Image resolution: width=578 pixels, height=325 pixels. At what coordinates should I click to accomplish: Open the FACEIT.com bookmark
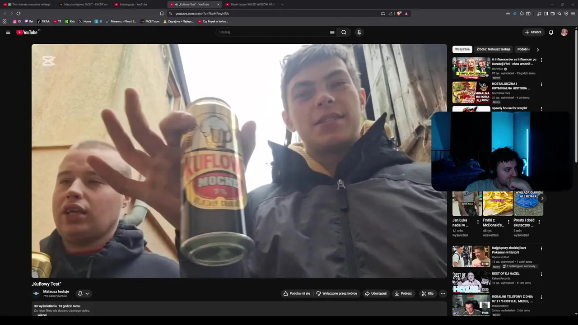click(x=150, y=21)
